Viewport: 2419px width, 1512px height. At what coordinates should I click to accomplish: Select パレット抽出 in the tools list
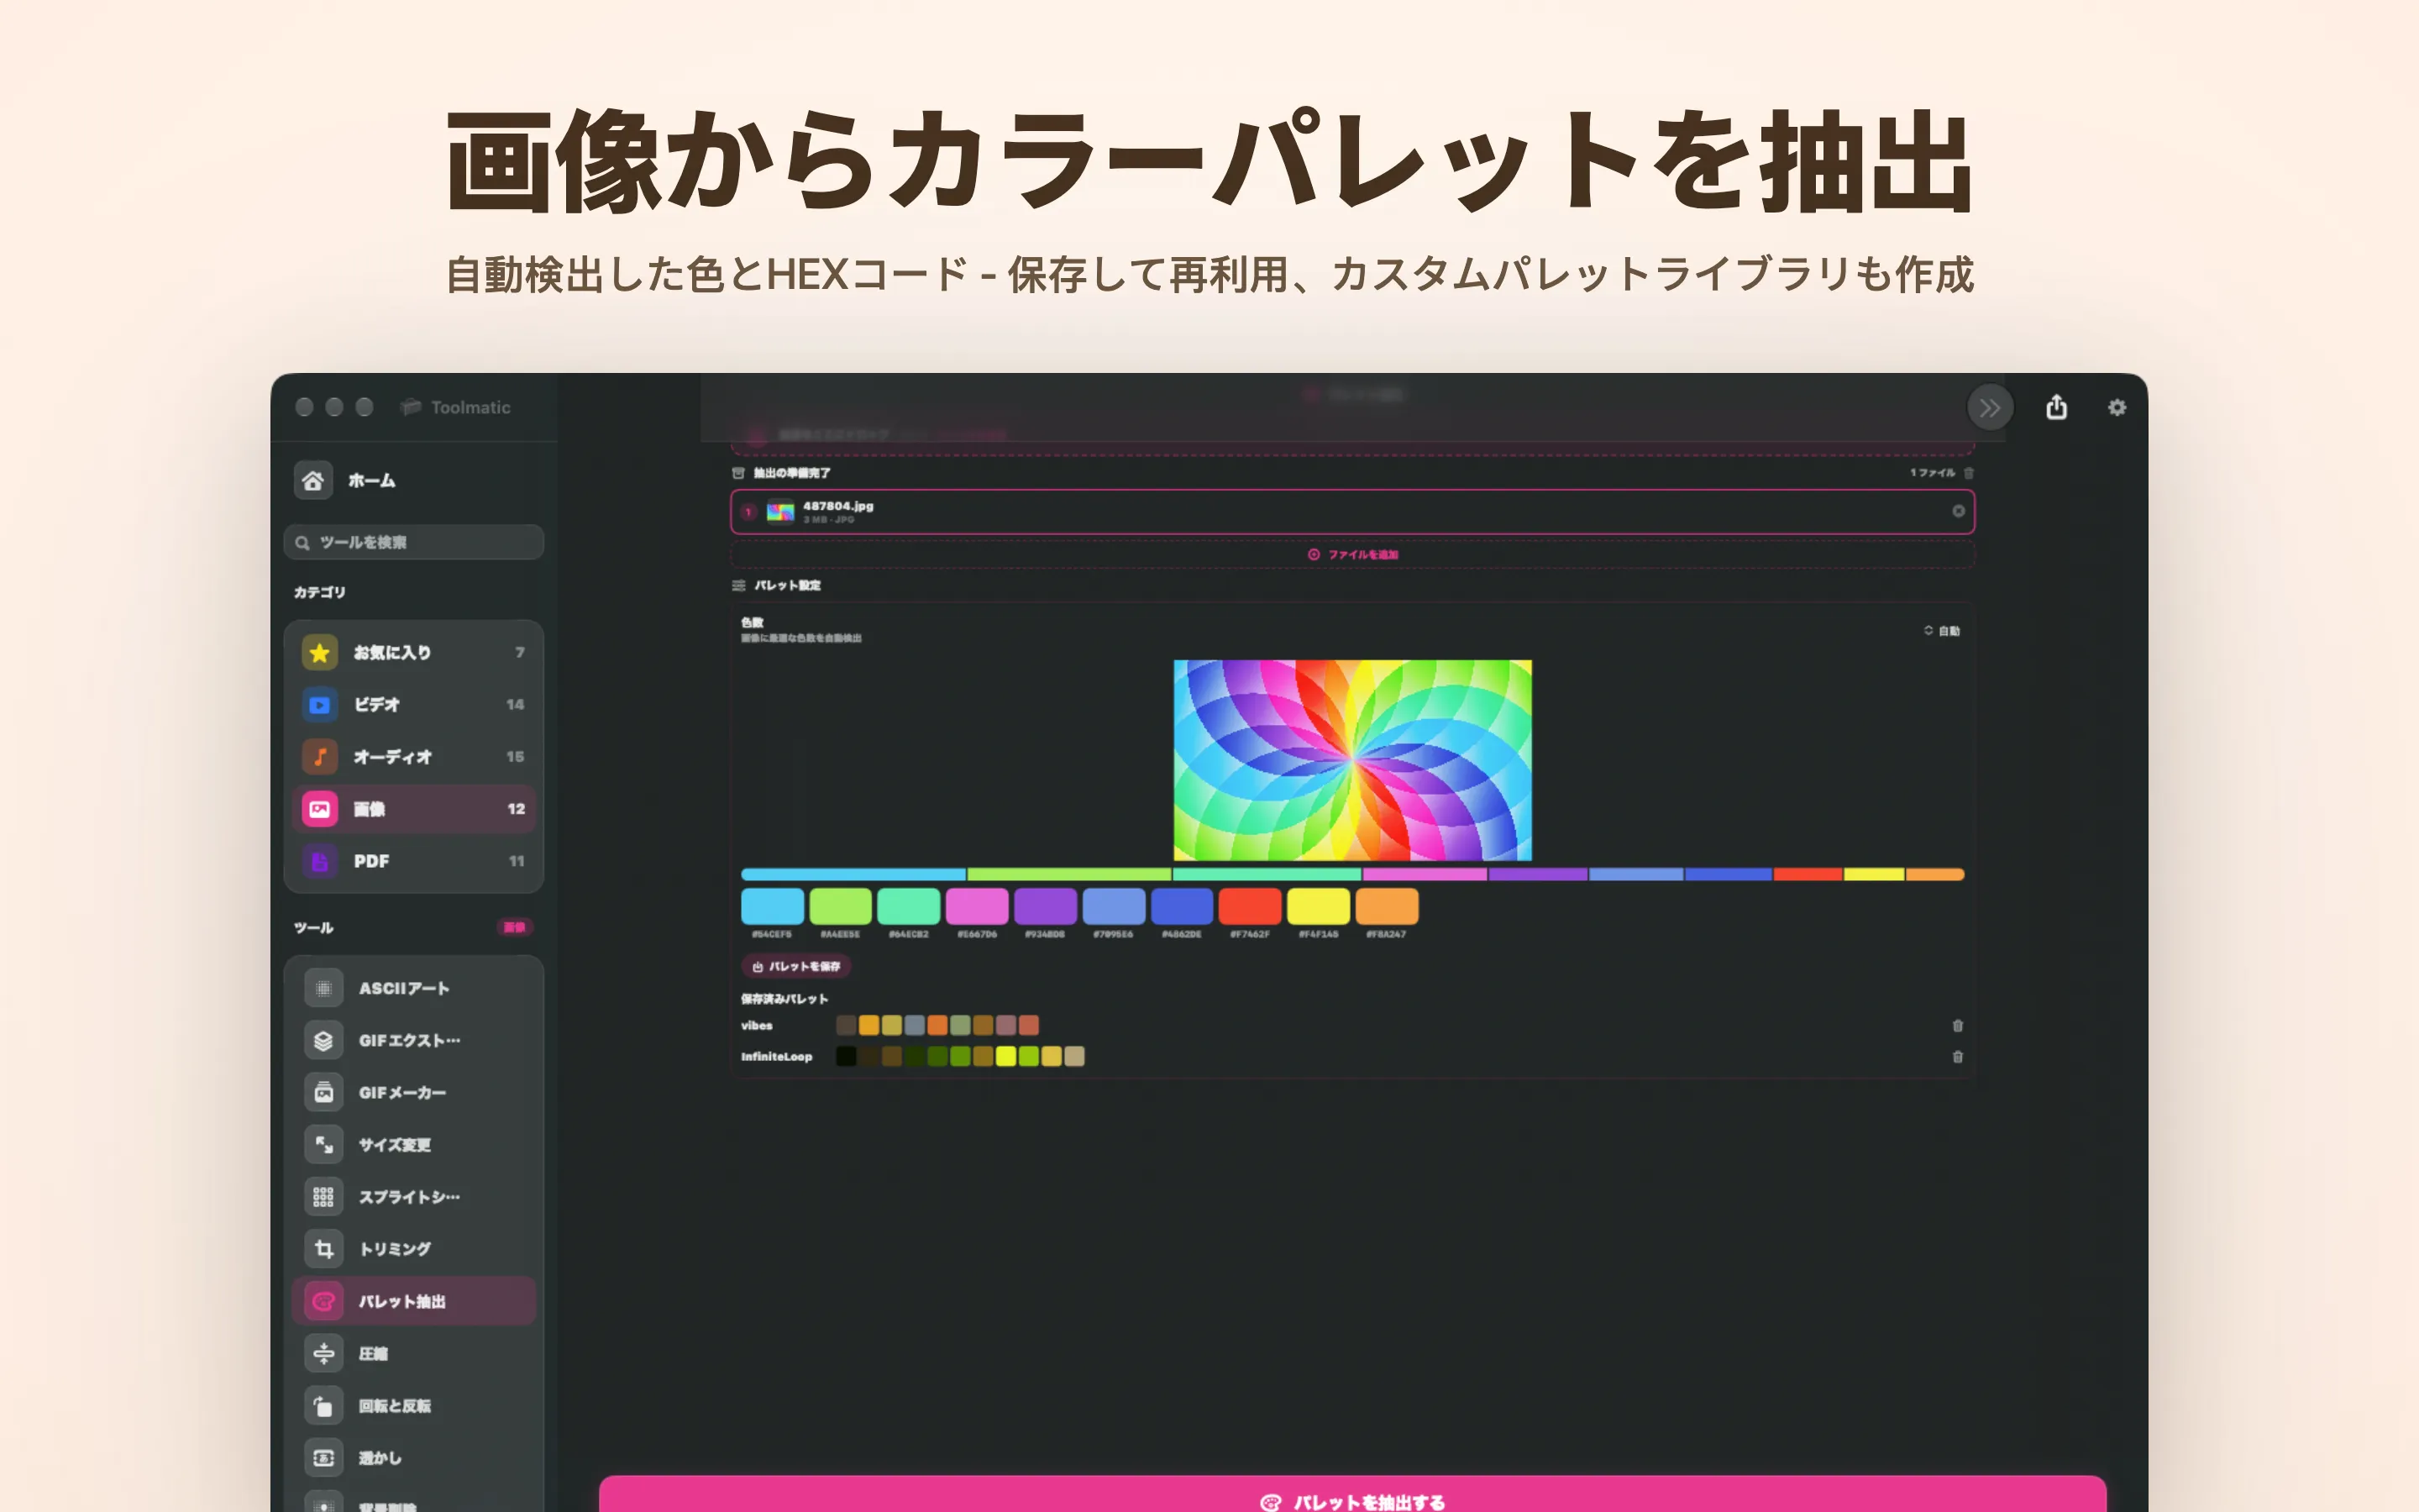414,1301
